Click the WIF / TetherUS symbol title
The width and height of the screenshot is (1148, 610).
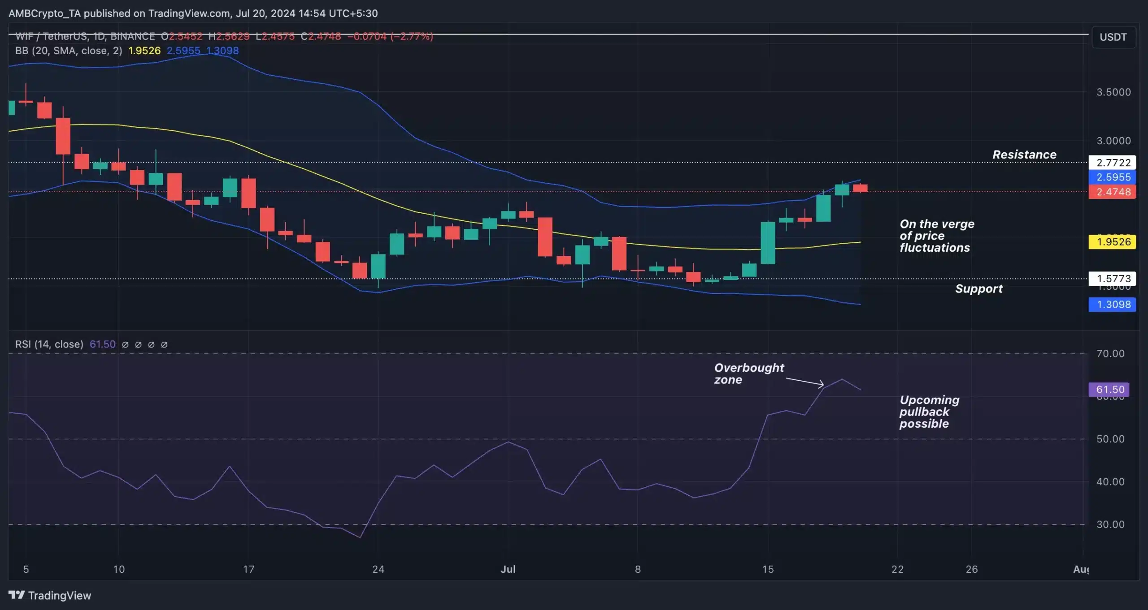(x=85, y=36)
